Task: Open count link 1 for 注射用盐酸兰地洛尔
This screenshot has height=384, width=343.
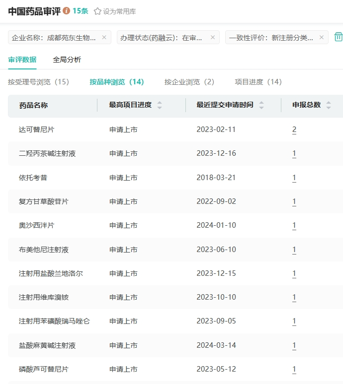Action: (x=294, y=273)
